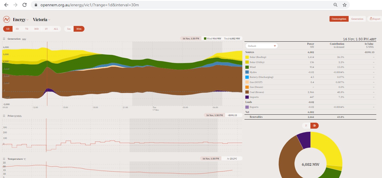Select the ALL range tab

click(56, 29)
